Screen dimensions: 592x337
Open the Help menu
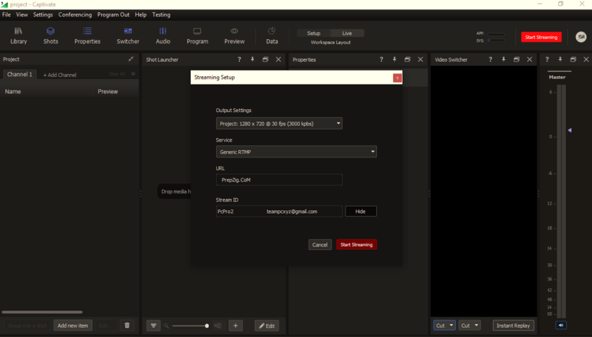click(x=140, y=14)
